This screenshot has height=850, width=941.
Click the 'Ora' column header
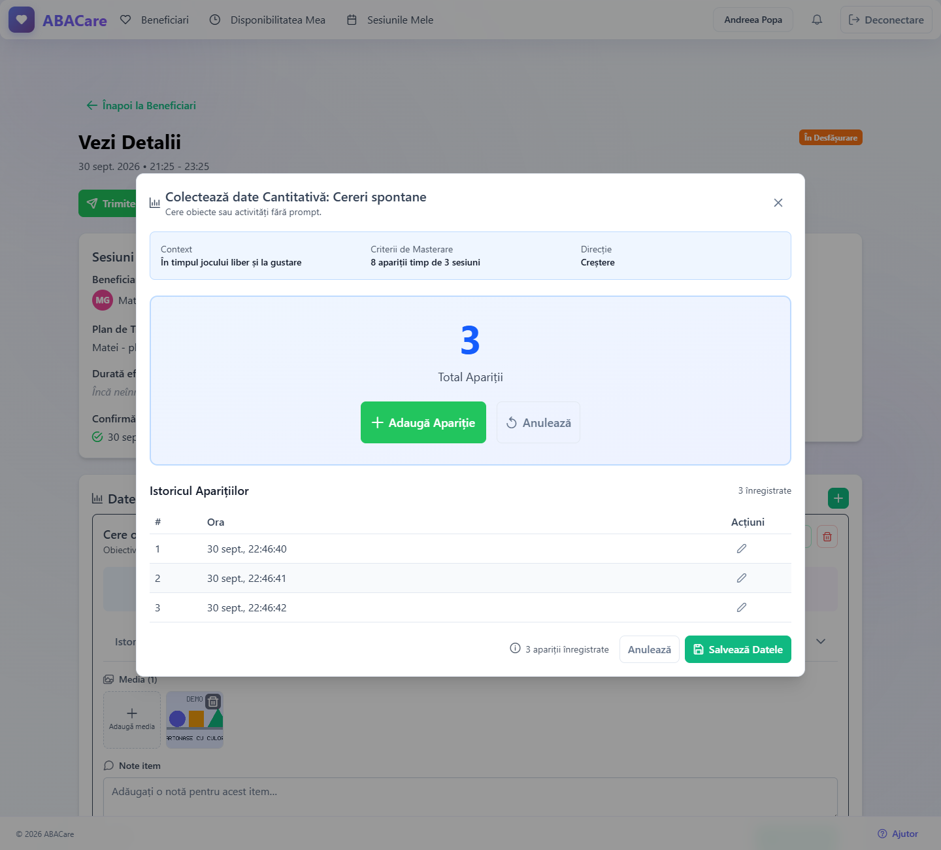[x=216, y=522]
